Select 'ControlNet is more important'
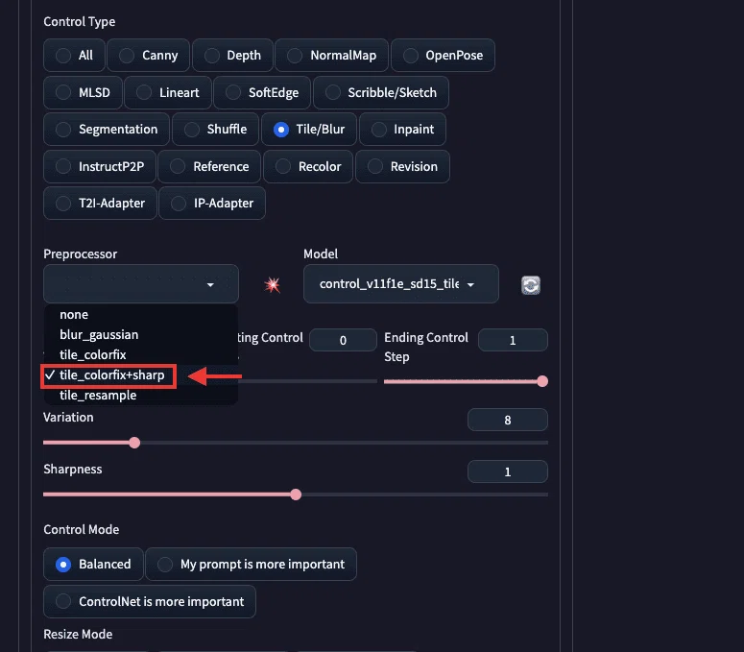The image size is (744, 652). pyautogui.click(x=150, y=602)
